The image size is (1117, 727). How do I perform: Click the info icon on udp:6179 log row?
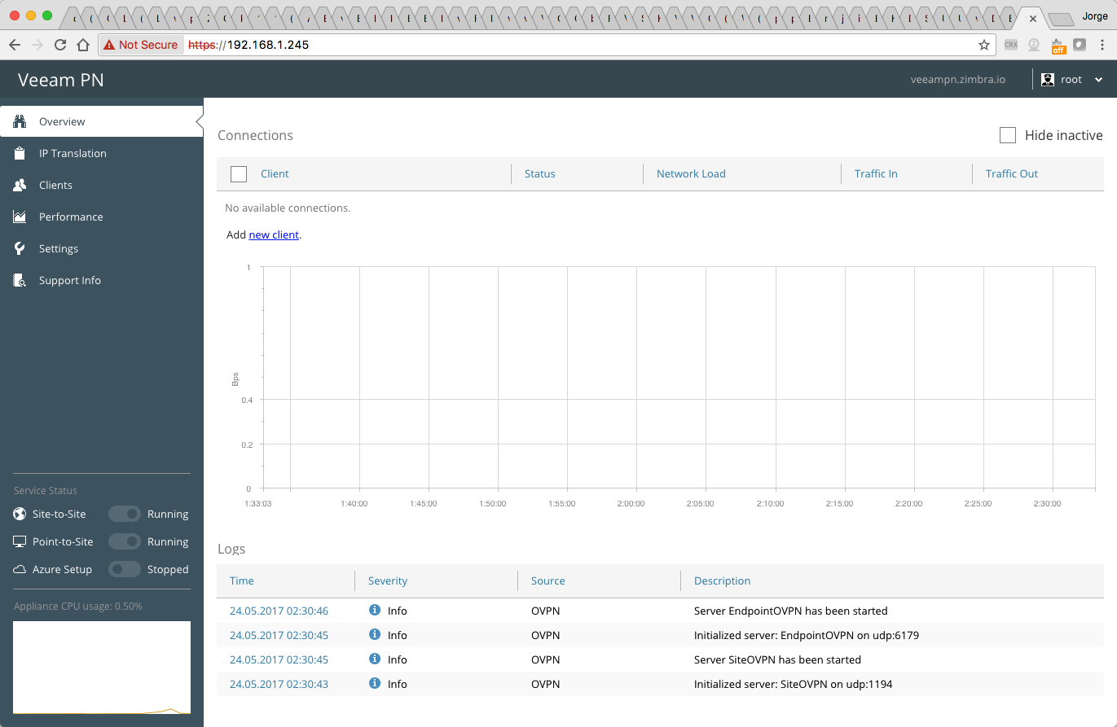(375, 634)
